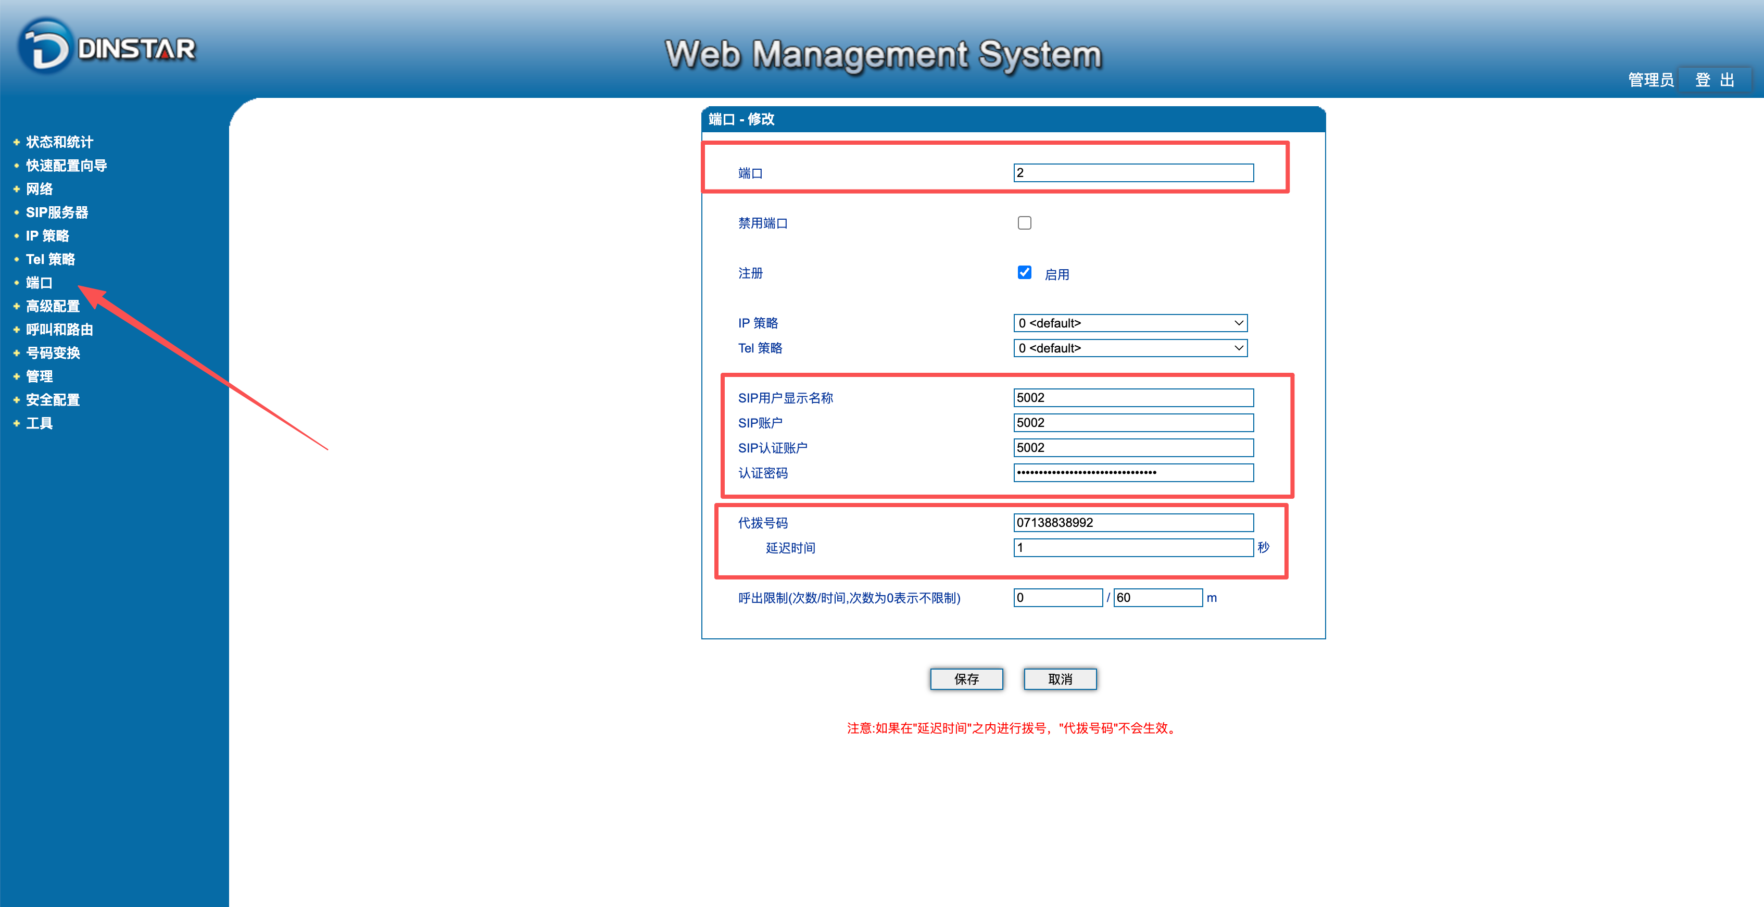Click the 启用 label beside 注册
This screenshot has width=1764, height=907.
pyautogui.click(x=1056, y=275)
